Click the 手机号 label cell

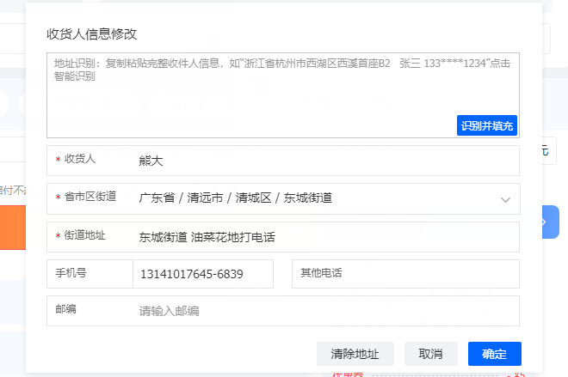[90, 274]
